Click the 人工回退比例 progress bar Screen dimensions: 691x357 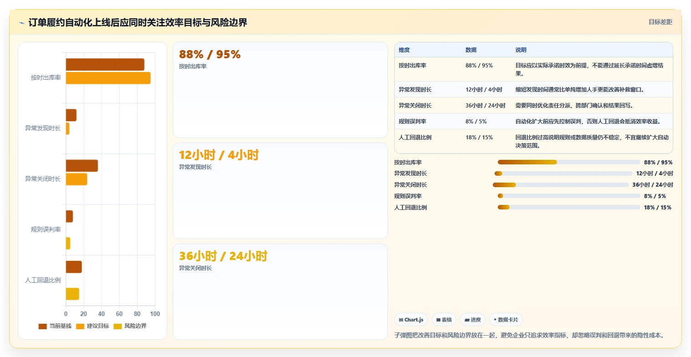click(569, 207)
